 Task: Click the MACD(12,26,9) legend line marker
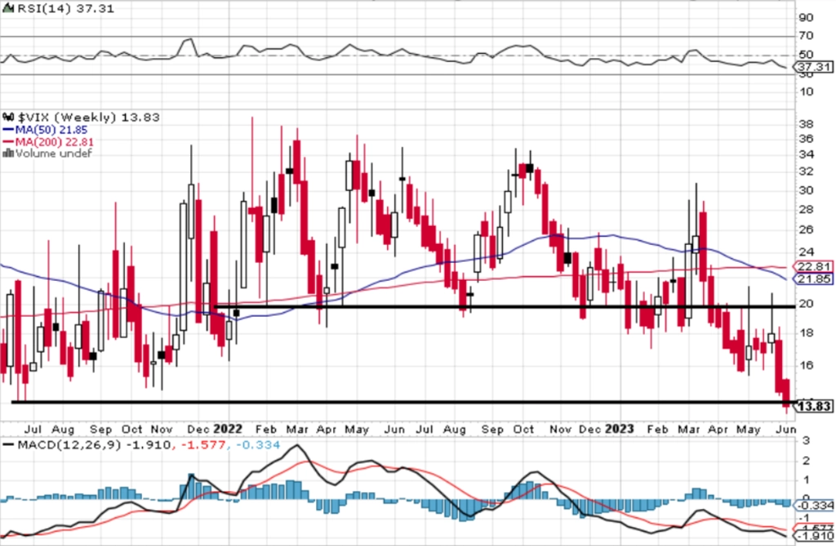pos(8,444)
